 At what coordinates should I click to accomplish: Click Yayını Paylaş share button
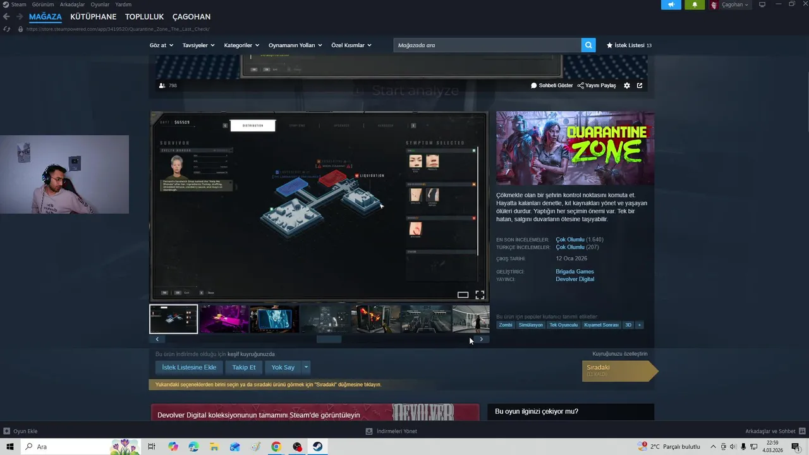coord(597,85)
